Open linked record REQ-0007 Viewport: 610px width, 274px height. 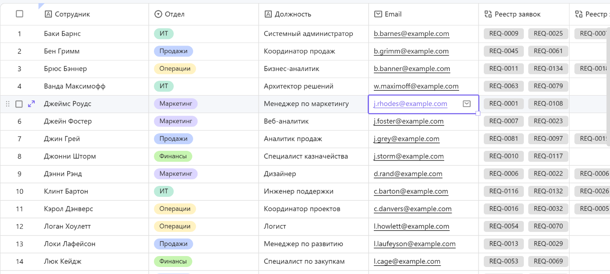point(504,121)
